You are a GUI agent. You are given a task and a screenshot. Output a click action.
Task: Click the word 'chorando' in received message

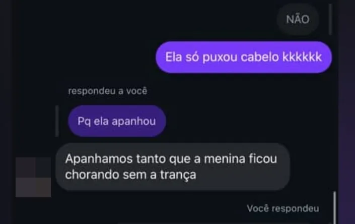92,175
